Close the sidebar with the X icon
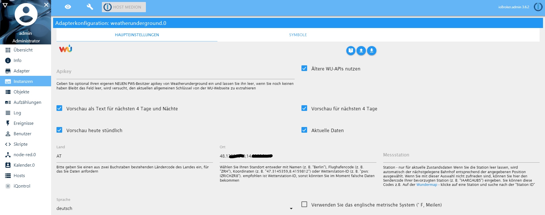Image resolution: width=545 pixels, height=215 pixels. (x=46, y=5)
